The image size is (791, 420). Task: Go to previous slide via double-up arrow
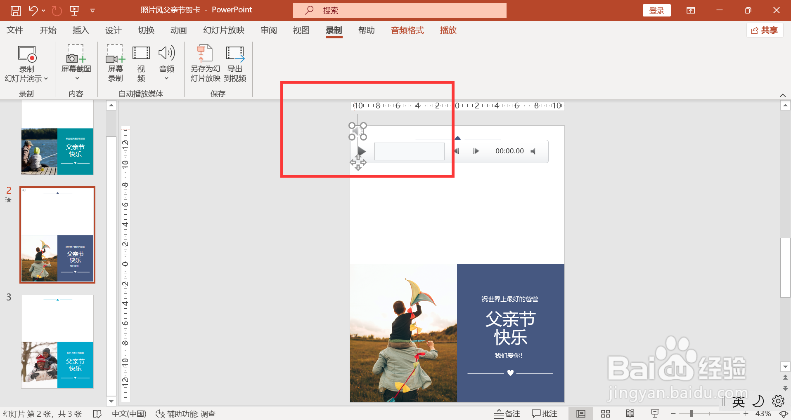(x=785, y=377)
